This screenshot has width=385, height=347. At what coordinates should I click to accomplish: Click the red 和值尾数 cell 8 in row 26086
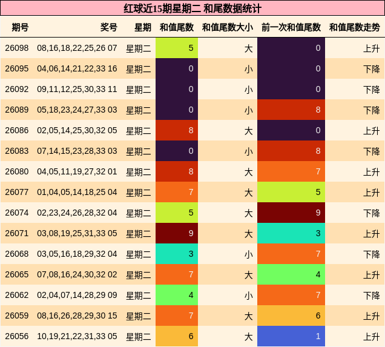(177, 130)
